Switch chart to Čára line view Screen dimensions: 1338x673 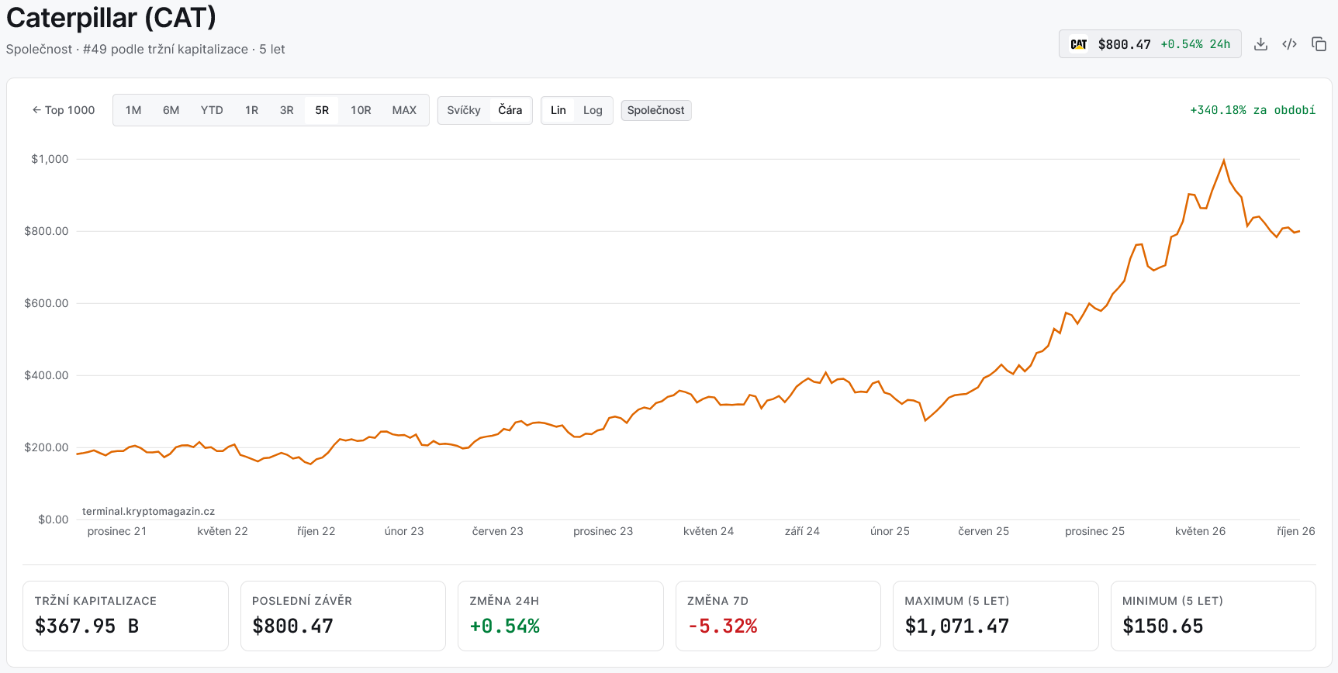point(510,110)
